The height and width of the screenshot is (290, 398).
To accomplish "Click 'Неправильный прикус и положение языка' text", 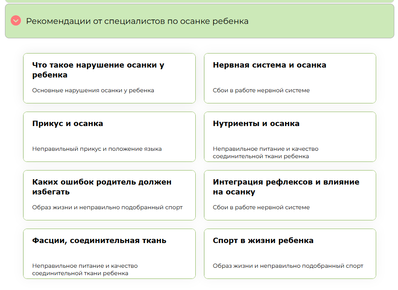I will point(97,149).
